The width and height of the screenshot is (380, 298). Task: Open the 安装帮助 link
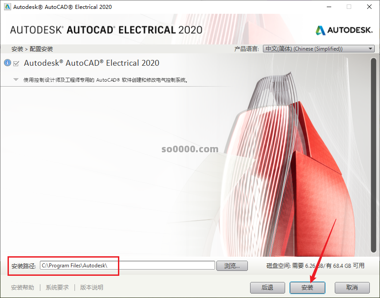point(23,288)
